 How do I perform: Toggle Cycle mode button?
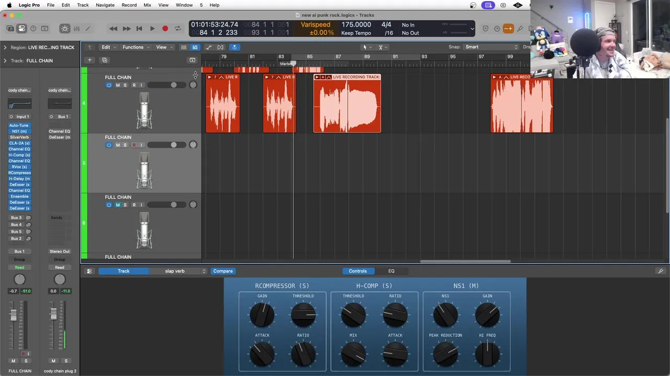tap(178, 29)
